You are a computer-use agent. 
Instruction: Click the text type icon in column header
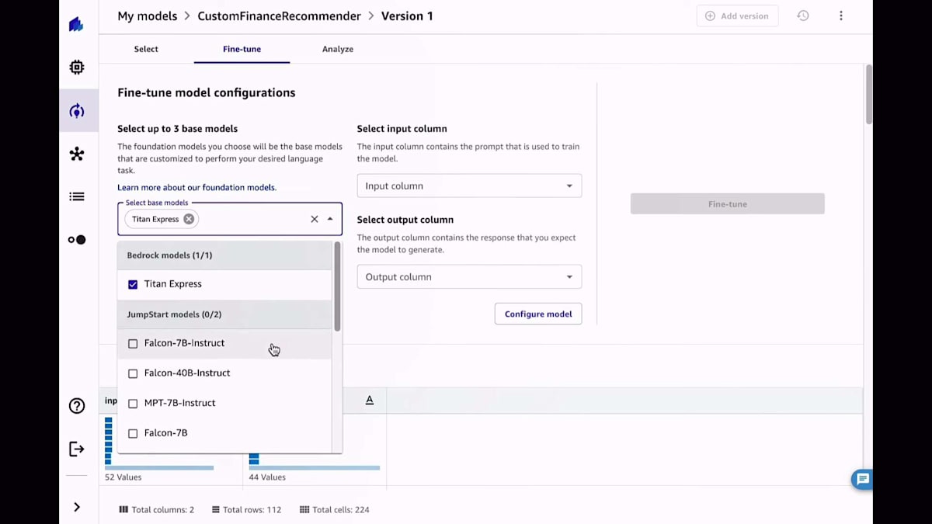coord(370,400)
